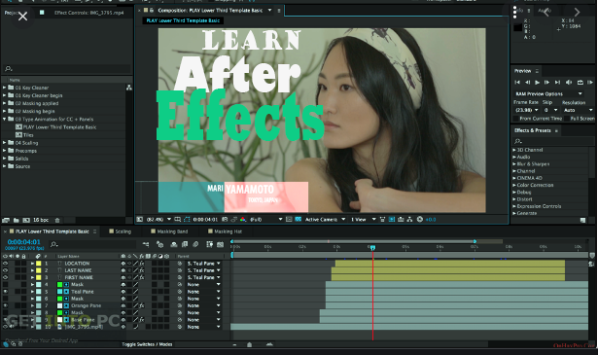Open the composition mini-flowchart icon
Viewport: 598px width, 355px height.
point(146,244)
